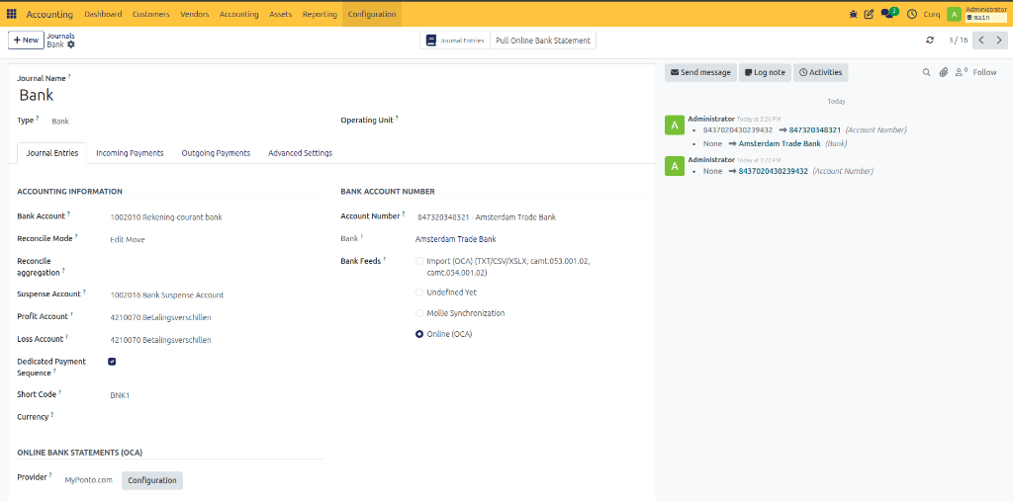Click the Send message button

(700, 72)
